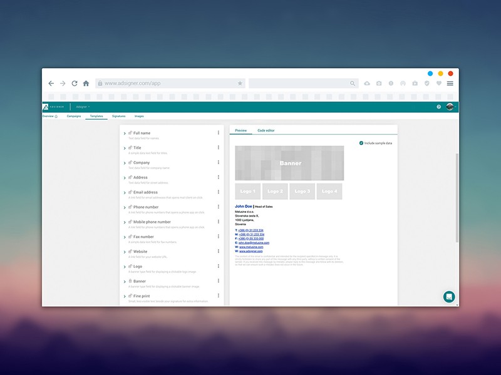Expand the Banner field chevron
Screen dimensions: 501x375
tap(125, 282)
